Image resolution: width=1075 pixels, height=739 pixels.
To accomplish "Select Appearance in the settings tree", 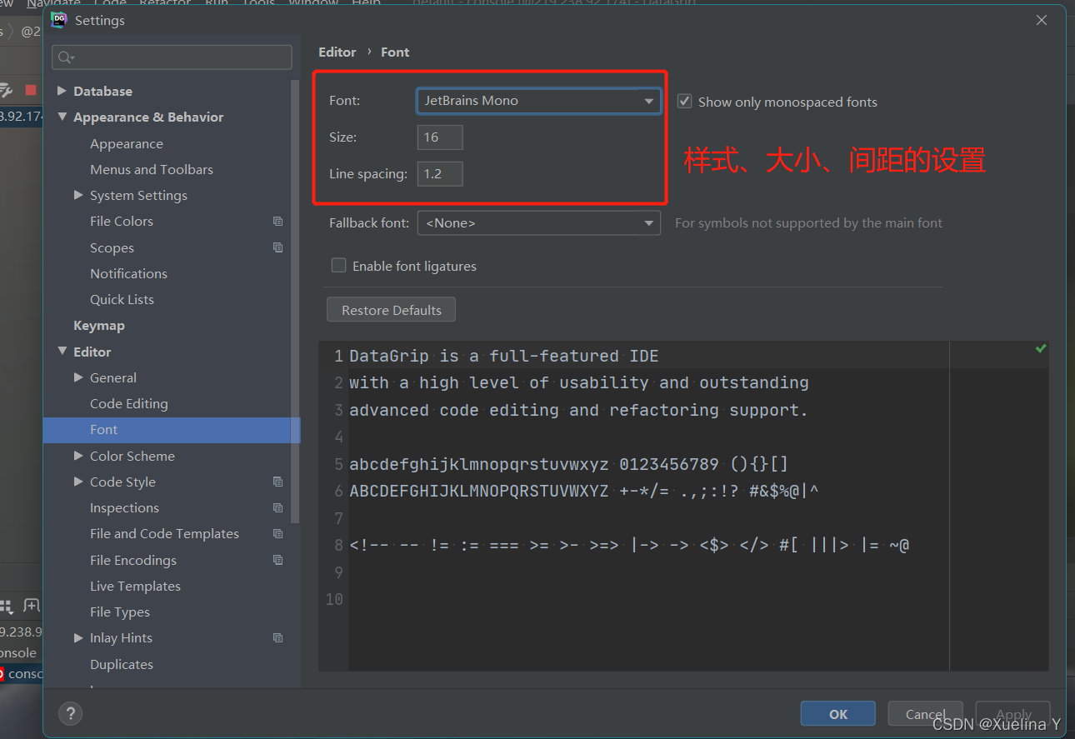I will 127,143.
